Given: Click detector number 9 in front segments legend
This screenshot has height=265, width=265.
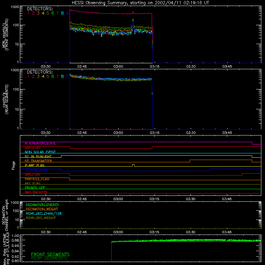Looking at the screenshot, I should click(x=67, y=13).
